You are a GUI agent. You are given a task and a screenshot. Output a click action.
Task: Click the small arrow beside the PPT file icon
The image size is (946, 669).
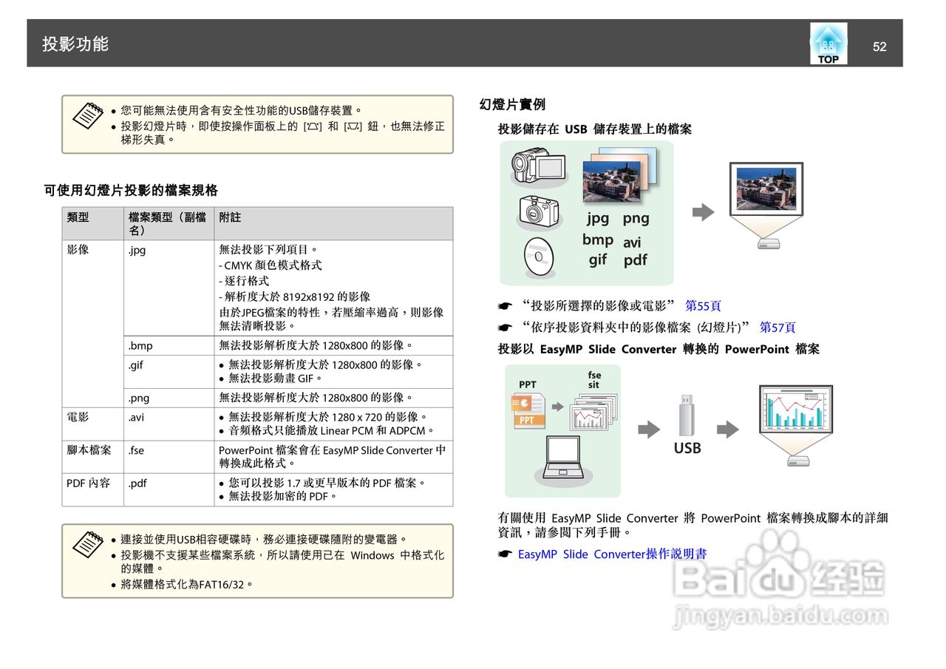coord(558,407)
